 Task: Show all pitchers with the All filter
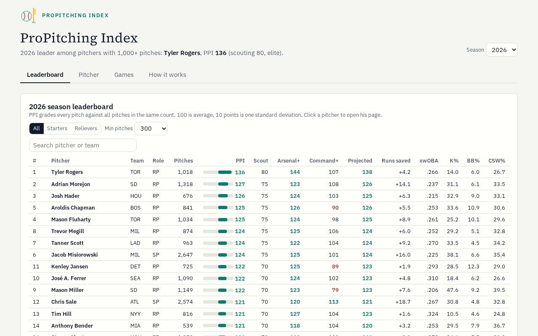37,129
